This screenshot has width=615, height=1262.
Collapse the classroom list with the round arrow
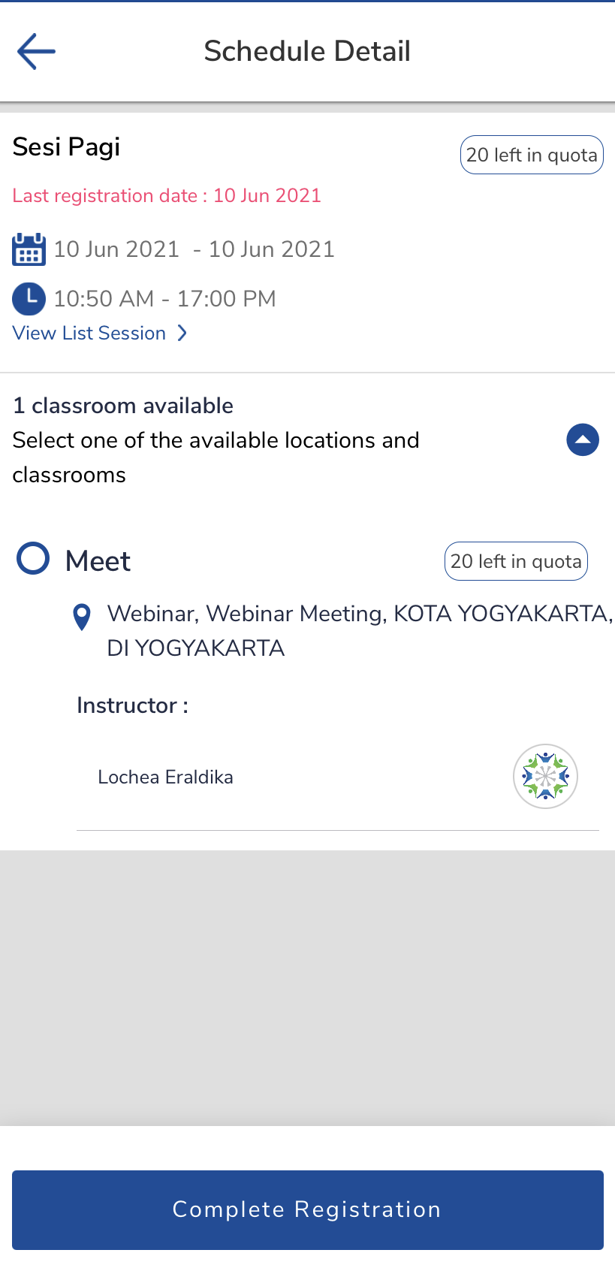(x=583, y=440)
